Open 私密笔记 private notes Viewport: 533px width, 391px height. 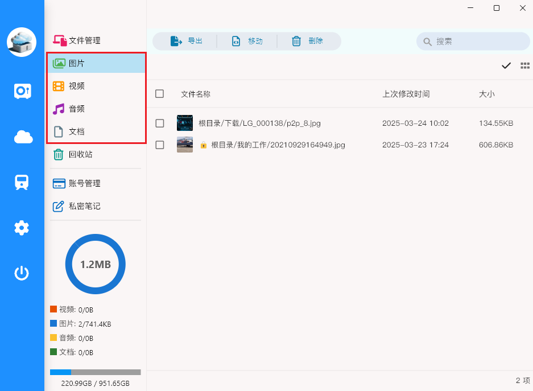(x=77, y=206)
